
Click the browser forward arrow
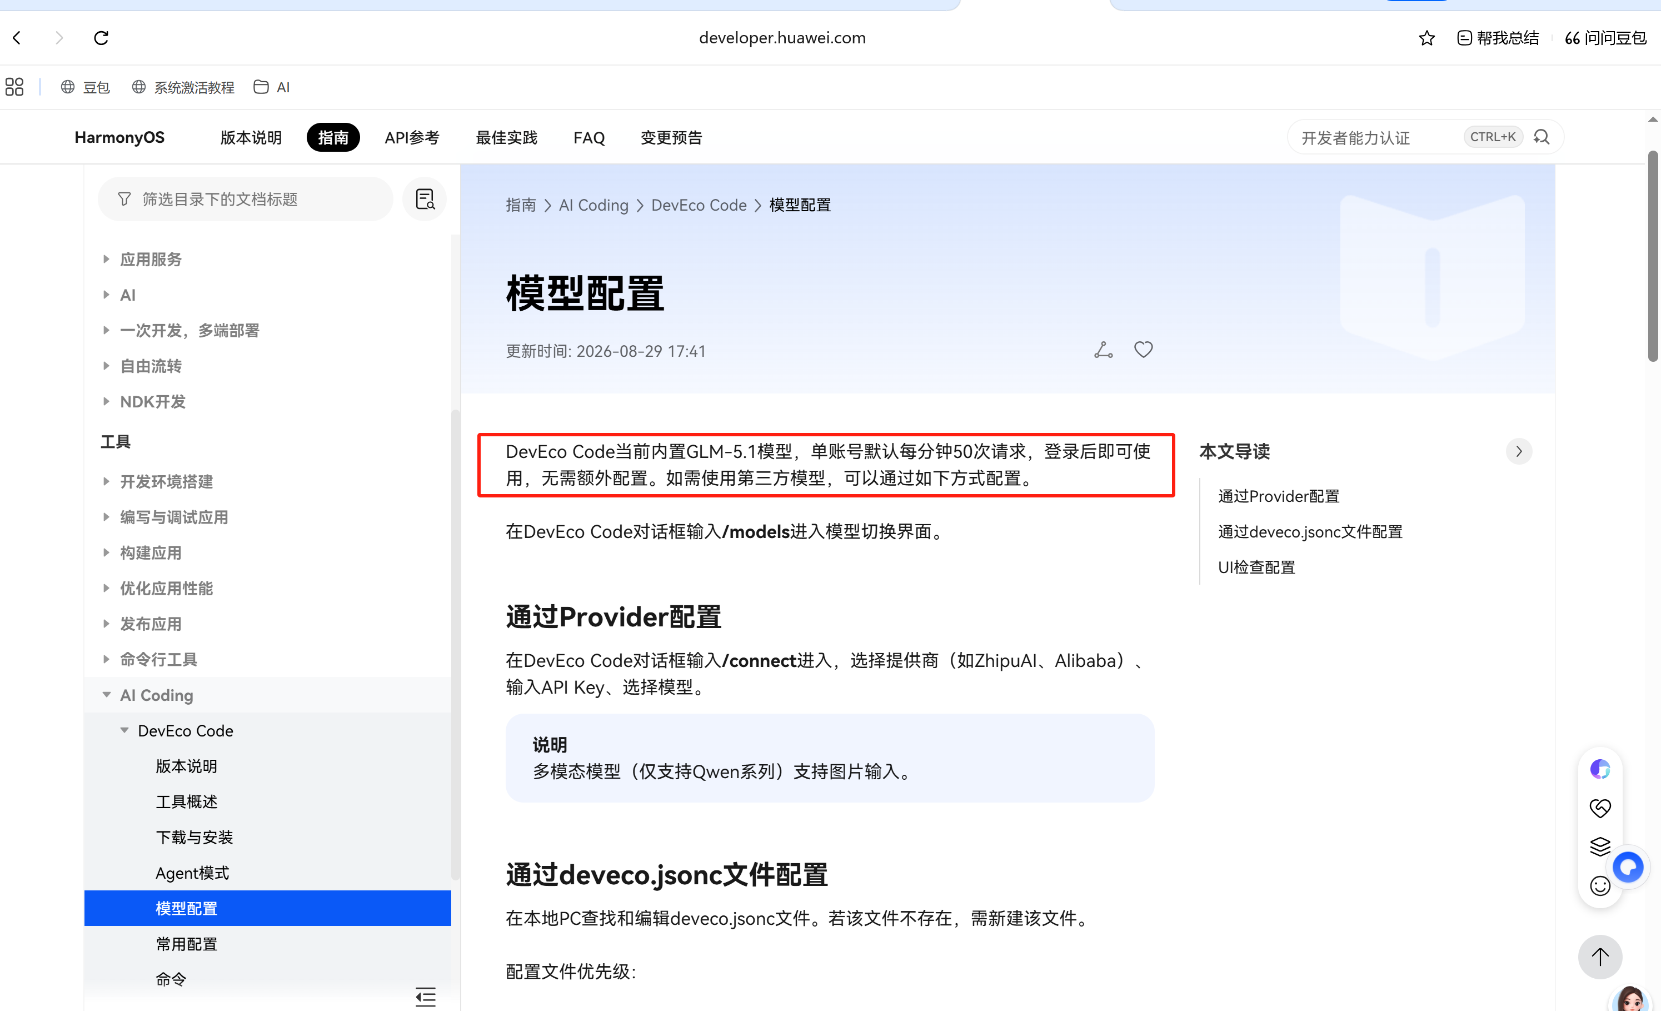59,38
